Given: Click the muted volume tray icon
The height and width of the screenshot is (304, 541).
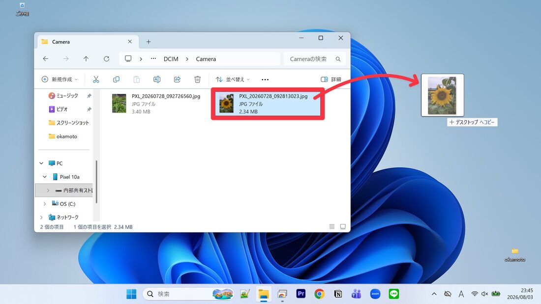Looking at the screenshot, I should click(485, 294).
